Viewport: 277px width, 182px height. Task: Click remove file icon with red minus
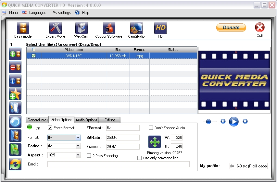coord(15,67)
